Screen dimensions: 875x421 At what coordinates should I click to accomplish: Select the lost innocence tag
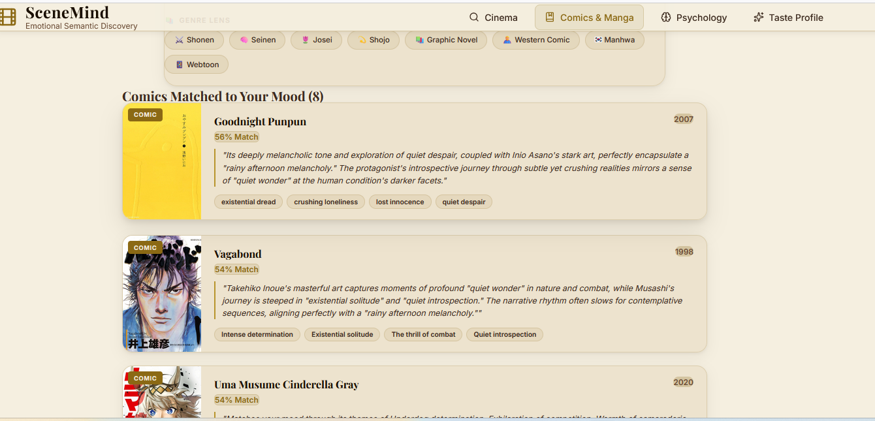(x=400, y=202)
